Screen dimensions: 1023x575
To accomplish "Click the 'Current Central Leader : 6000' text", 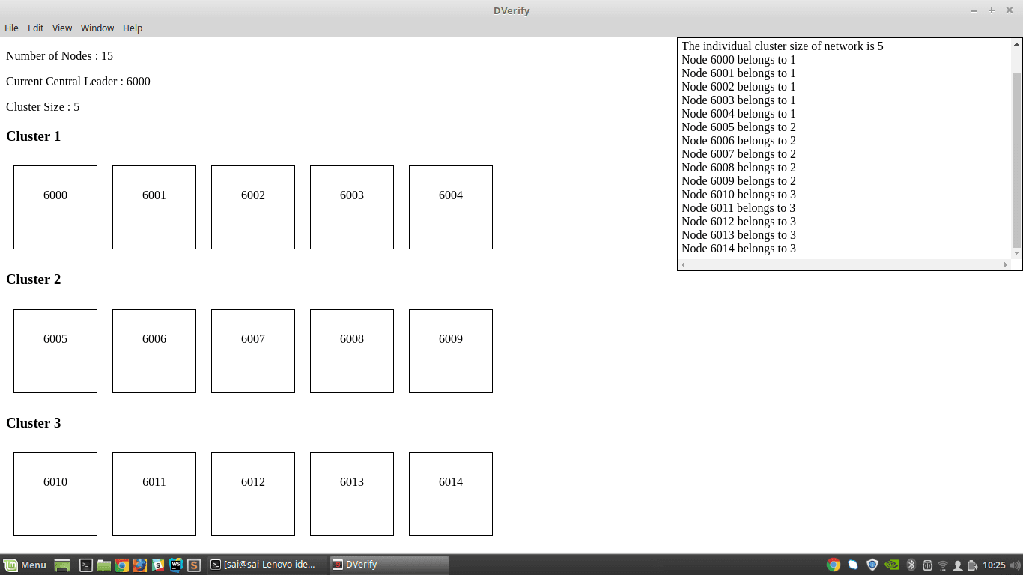I will (78, 82).
